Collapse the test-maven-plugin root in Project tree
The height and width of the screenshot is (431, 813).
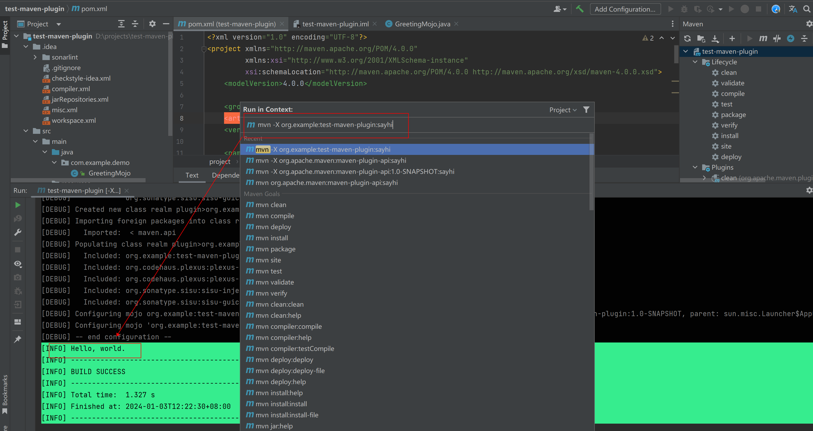[16, 36]
